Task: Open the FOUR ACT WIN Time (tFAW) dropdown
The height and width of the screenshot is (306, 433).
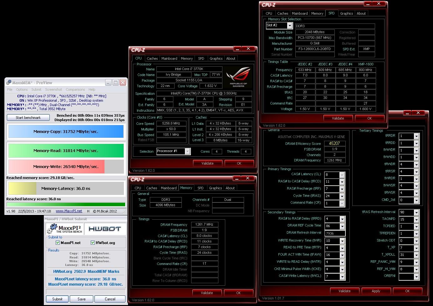Action: [x=342, y=255]
